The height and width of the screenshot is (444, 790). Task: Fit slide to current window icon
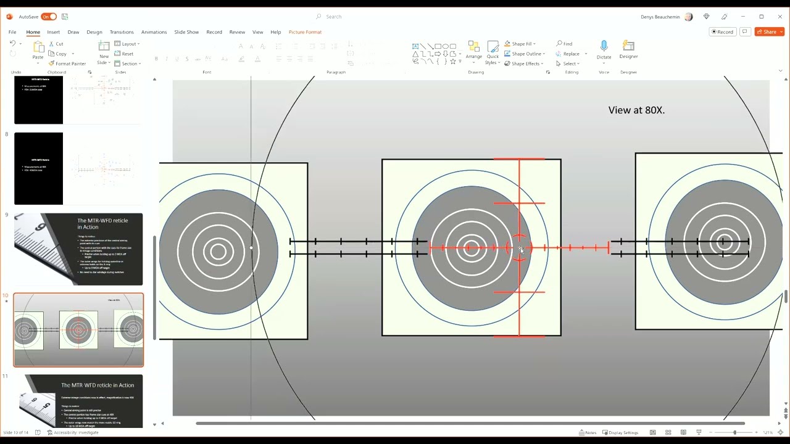click(781, 432)
